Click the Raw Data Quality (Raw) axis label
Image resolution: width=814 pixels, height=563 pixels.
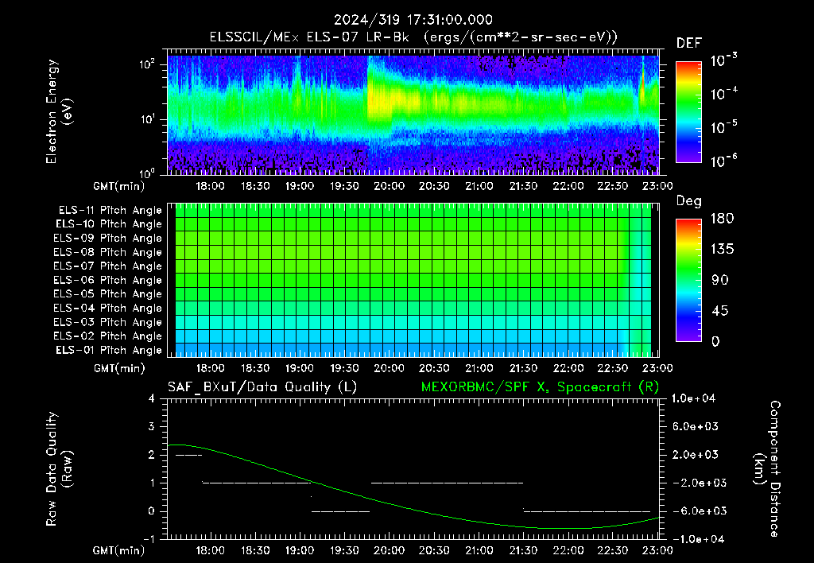pyautogui.click(x=59, y=469)
